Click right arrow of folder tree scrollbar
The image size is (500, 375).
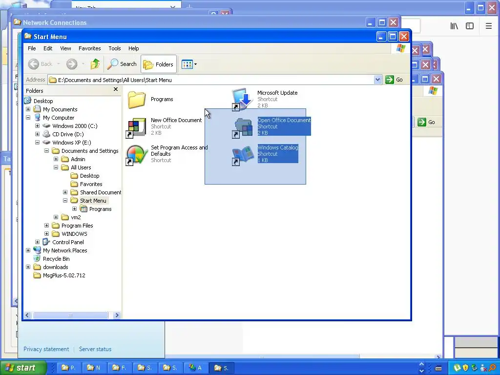click(117, 315)
